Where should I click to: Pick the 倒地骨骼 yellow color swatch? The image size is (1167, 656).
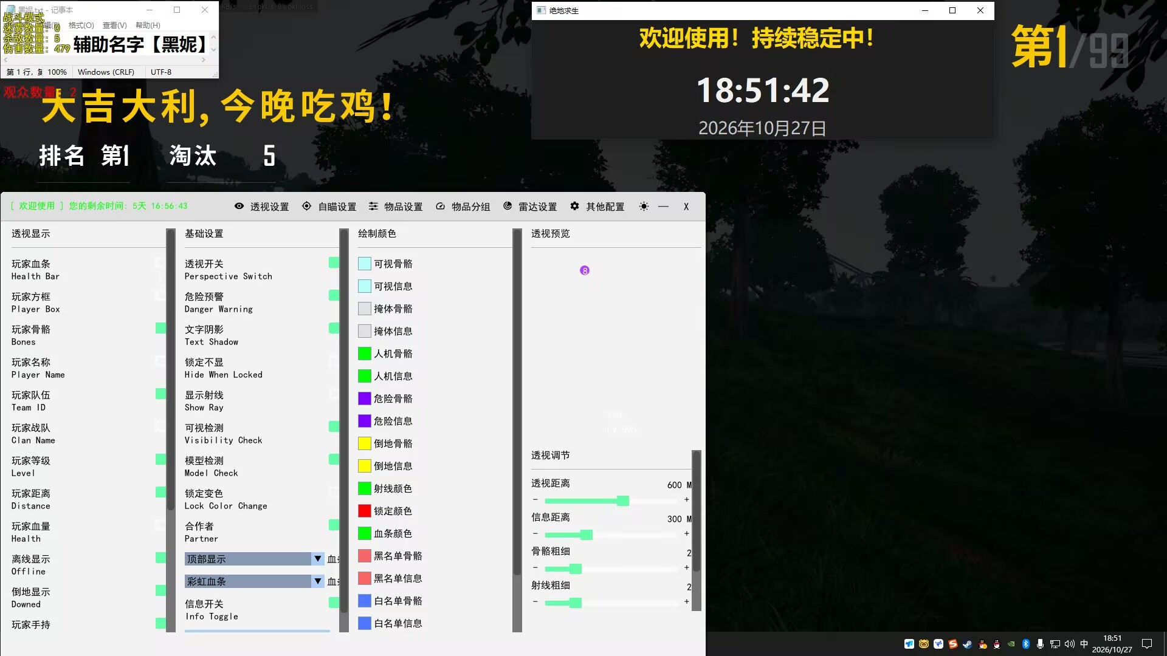[365, 443]
